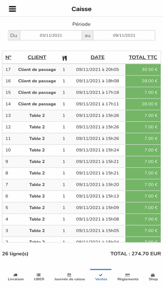The image size is (163, 289).
Task: Open sale number 13 for Table 2
Action: [81, 116]
